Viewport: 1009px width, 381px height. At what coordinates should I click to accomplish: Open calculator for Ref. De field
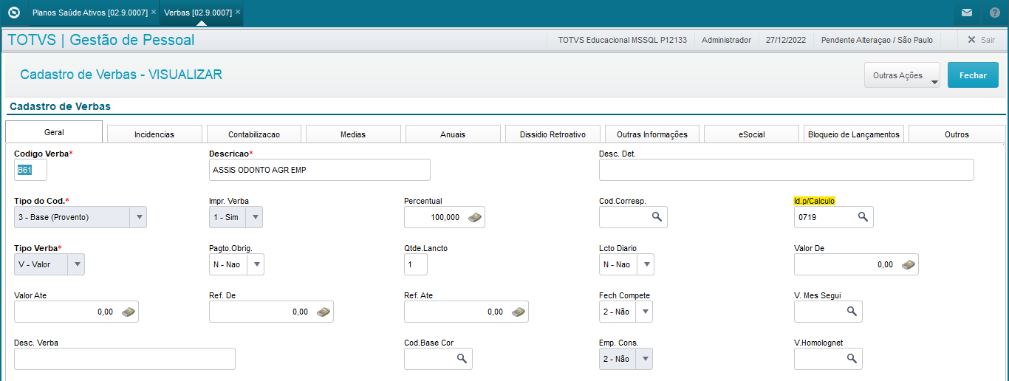(324, 312)
